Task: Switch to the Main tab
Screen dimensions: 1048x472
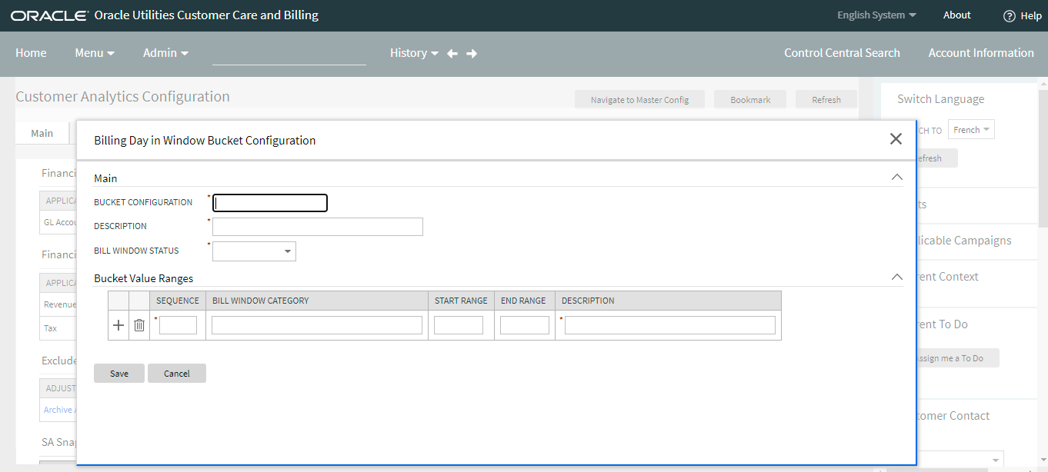Action: click(42, 132)
